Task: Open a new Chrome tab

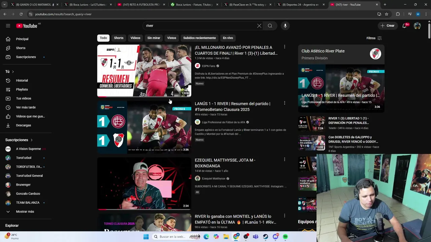Action: (385, 5)
